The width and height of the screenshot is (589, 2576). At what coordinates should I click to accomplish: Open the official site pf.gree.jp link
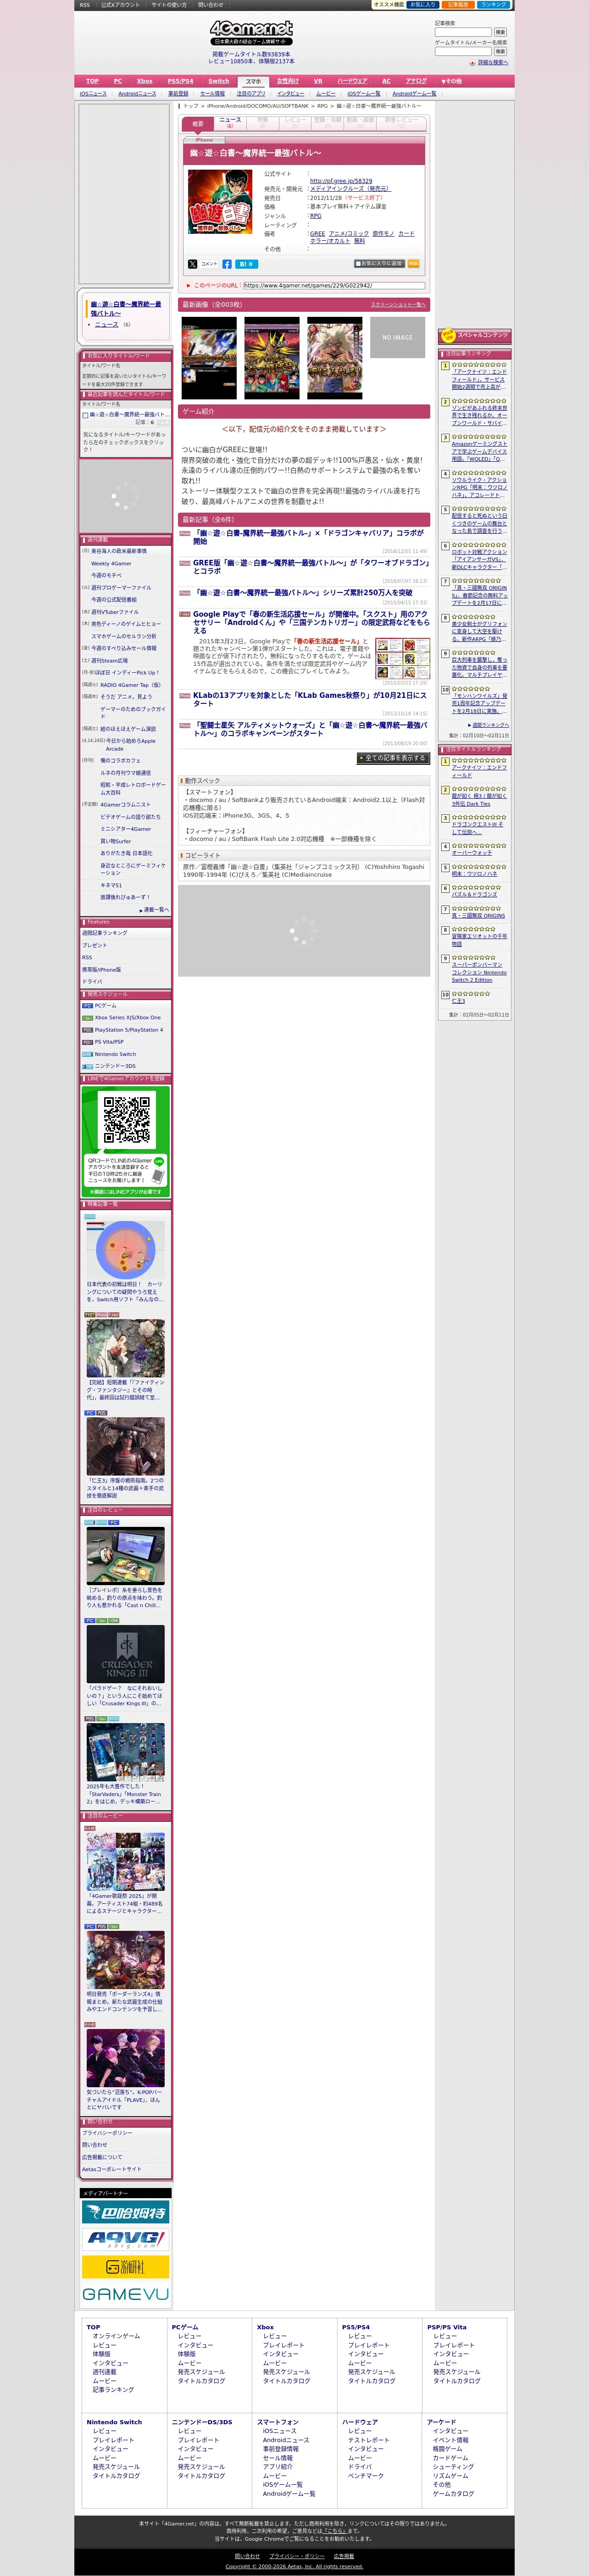[341, 181]
